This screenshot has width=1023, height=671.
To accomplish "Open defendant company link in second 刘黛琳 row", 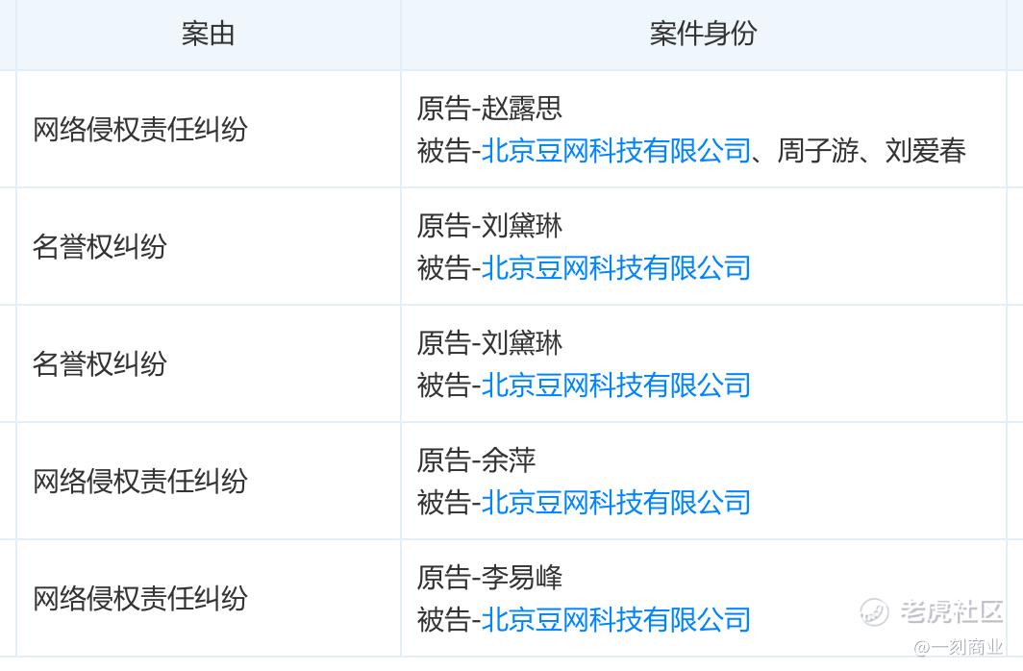I will pyautogui.click(x=615, y=385).
